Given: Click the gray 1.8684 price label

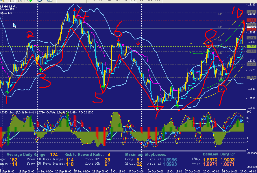Looking at the screenshot, I should tap(251, 77).
